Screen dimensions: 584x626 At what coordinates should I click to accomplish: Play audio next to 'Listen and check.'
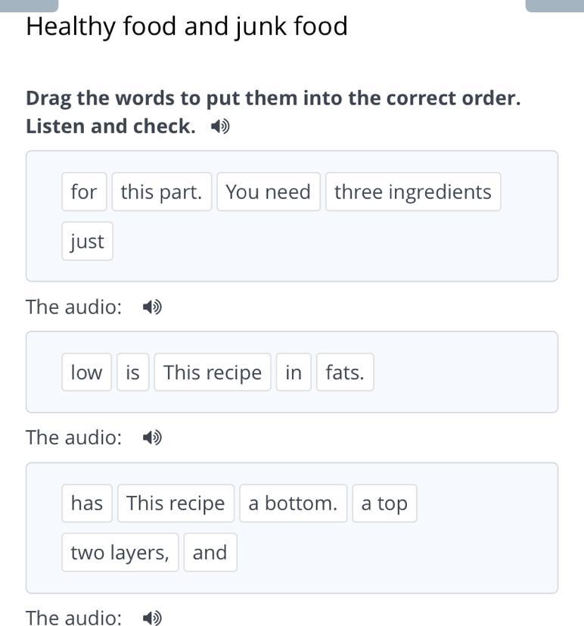pos(220,126)
